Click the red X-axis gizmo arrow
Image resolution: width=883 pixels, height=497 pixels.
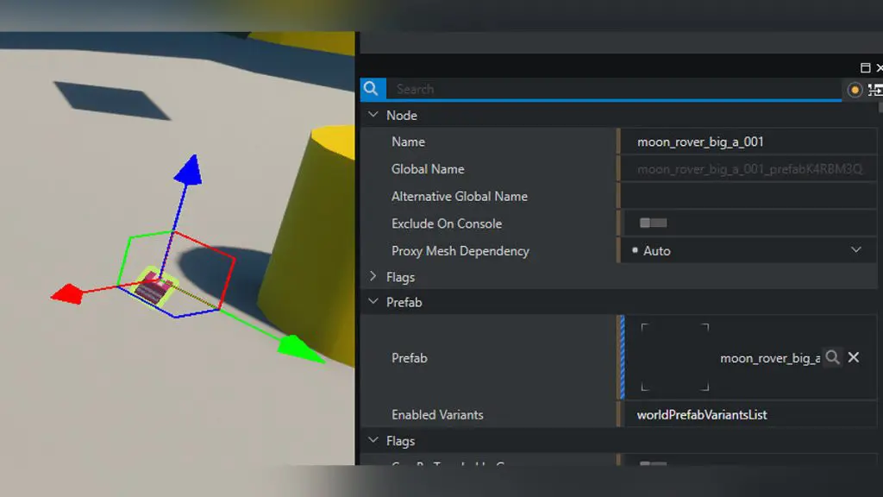(x=66, y=294)
